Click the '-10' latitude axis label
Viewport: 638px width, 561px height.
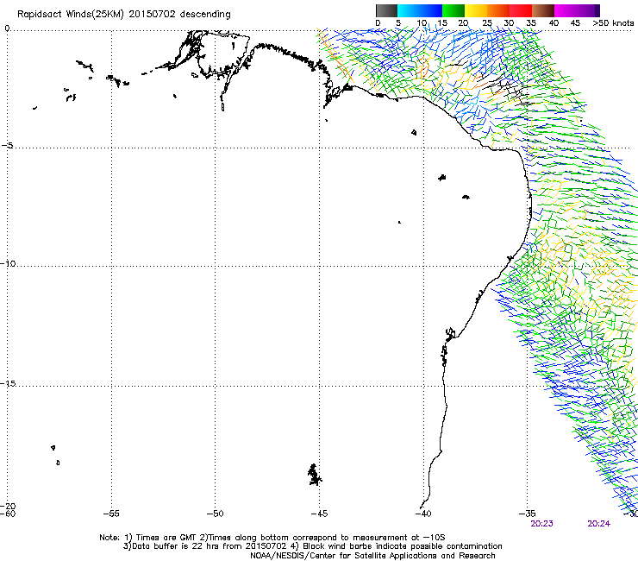(x=8, y=263)
